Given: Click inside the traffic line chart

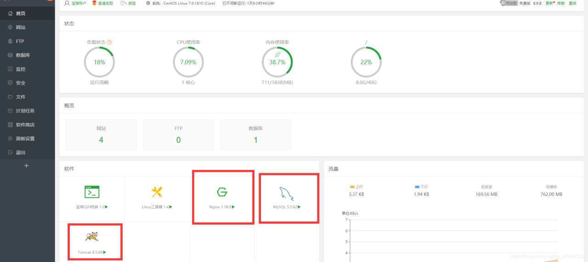Looking at the screenshot, I should click(454, 240).
